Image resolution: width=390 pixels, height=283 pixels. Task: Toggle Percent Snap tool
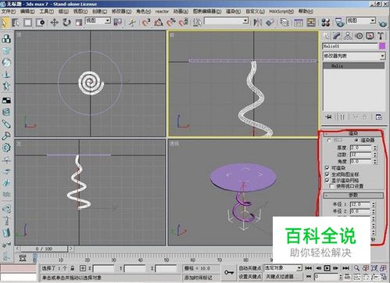[171, 23]
